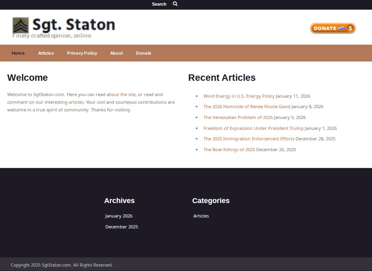
Task: Open the Donate page from the navigation
Action: tap(144, 53)
